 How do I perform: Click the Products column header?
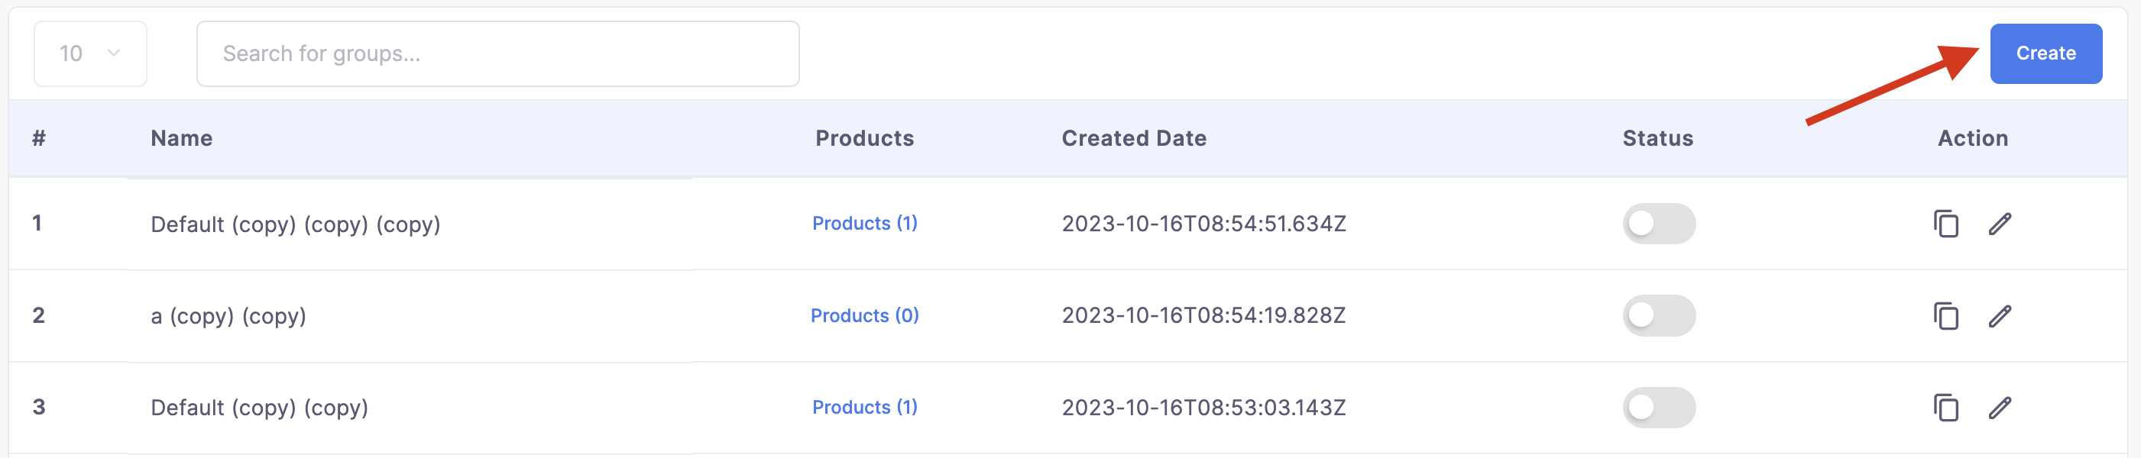864,139
